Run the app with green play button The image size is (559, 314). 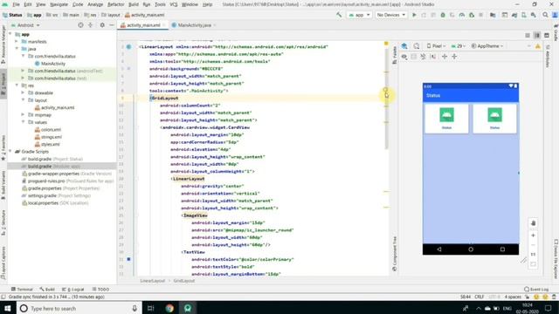(x=414, y=15)
